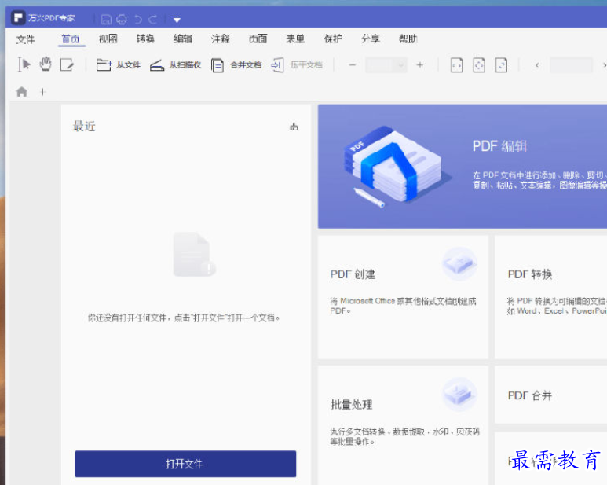The image size is (607, 485).
Task: Click the 合并文档 toolbar button
Action: (x=236, y=64)
